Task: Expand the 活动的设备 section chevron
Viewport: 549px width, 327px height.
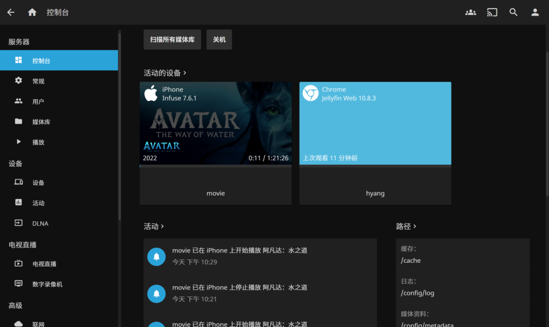Action: pos(185,72)
